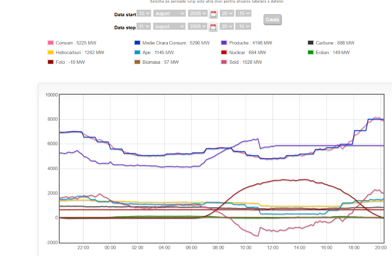This screenshot has width=392, height=256.
Task: Click the yellow Hidrocarburi legend swatch
Action: [51, 52]
